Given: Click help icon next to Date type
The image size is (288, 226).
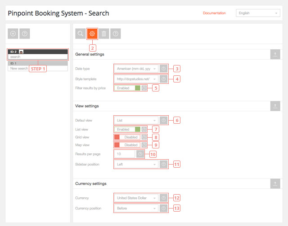Looking at the screenshot, I should click(164, 69).
